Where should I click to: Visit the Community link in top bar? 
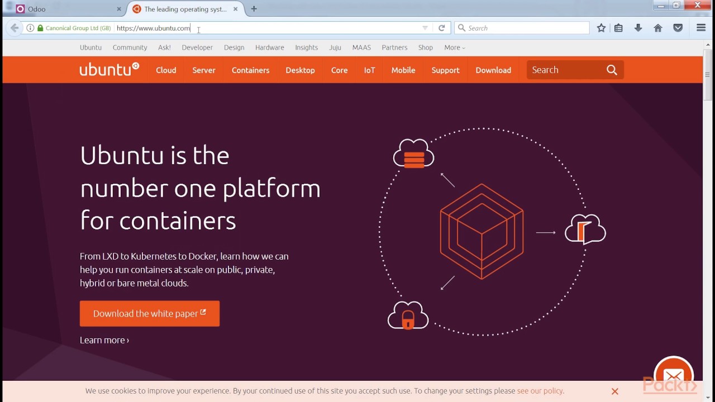130,47
